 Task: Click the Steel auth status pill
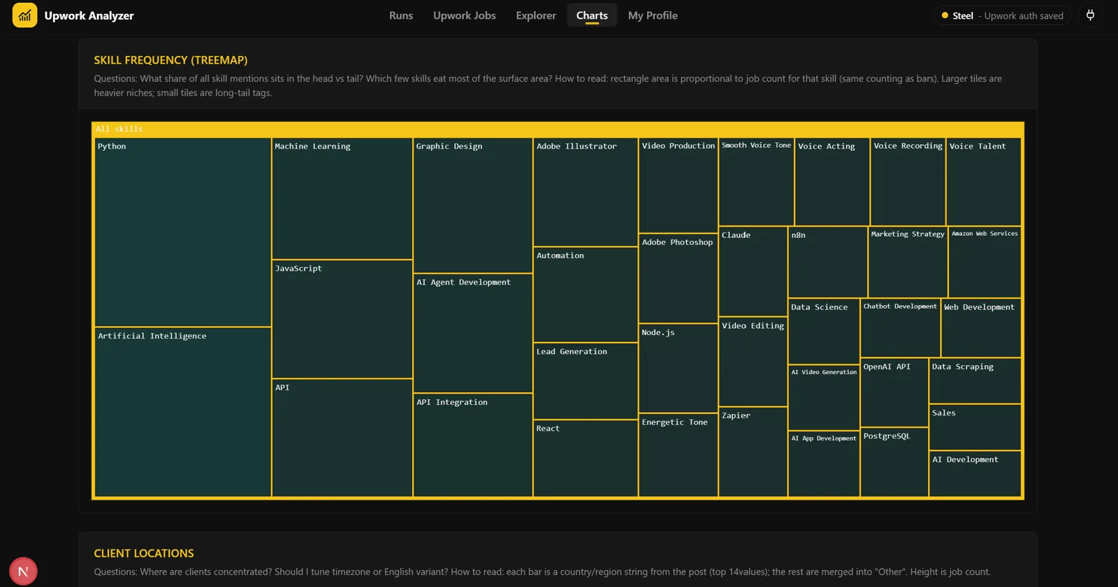click(1002, 15)
